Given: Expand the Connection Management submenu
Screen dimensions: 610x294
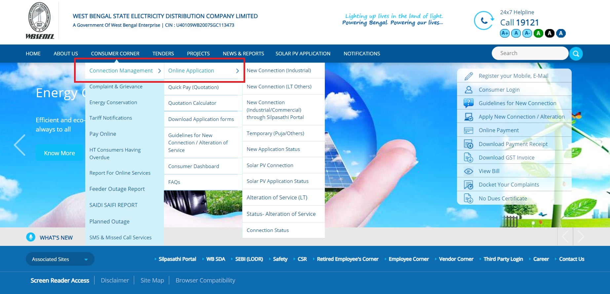Looking at the screenshot, I should pos(125,71).
